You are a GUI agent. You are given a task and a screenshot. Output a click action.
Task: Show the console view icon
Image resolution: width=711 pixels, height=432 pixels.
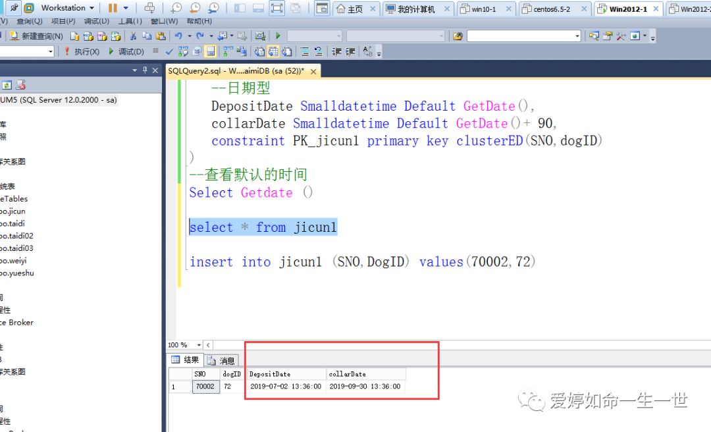click(322, 8)
